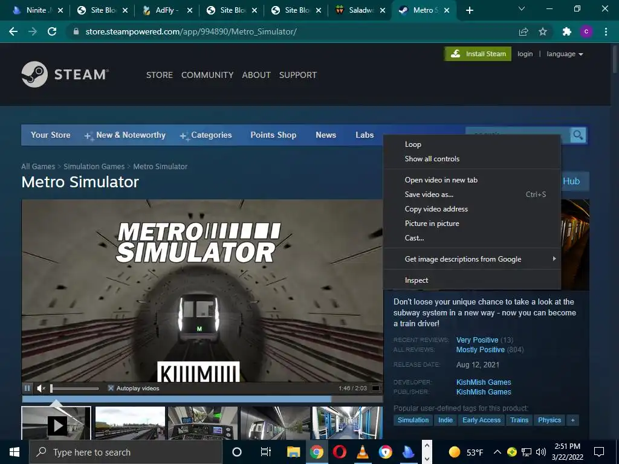Click the Simulation tag
Screen dimensions: 619x464
coord(413,420)
